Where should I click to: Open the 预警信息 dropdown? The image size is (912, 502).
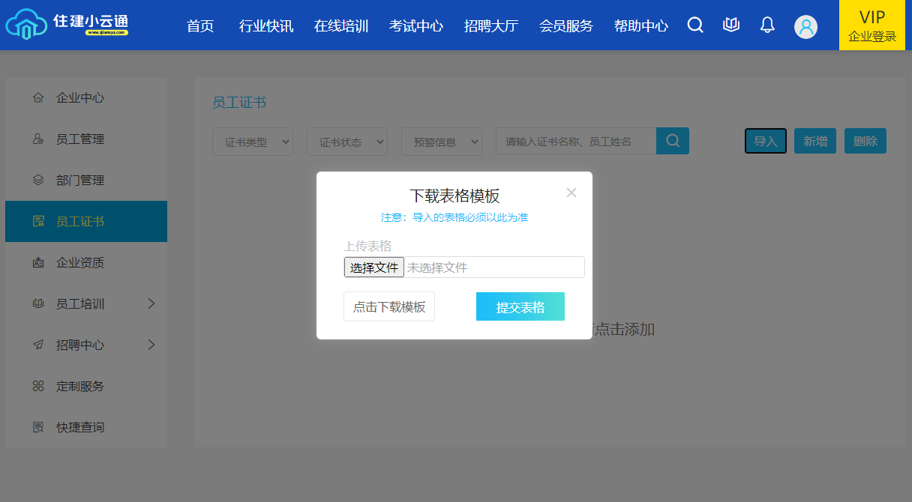point(442,142)
